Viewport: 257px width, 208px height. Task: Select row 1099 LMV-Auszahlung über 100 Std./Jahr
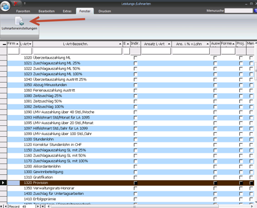[130, 134]
